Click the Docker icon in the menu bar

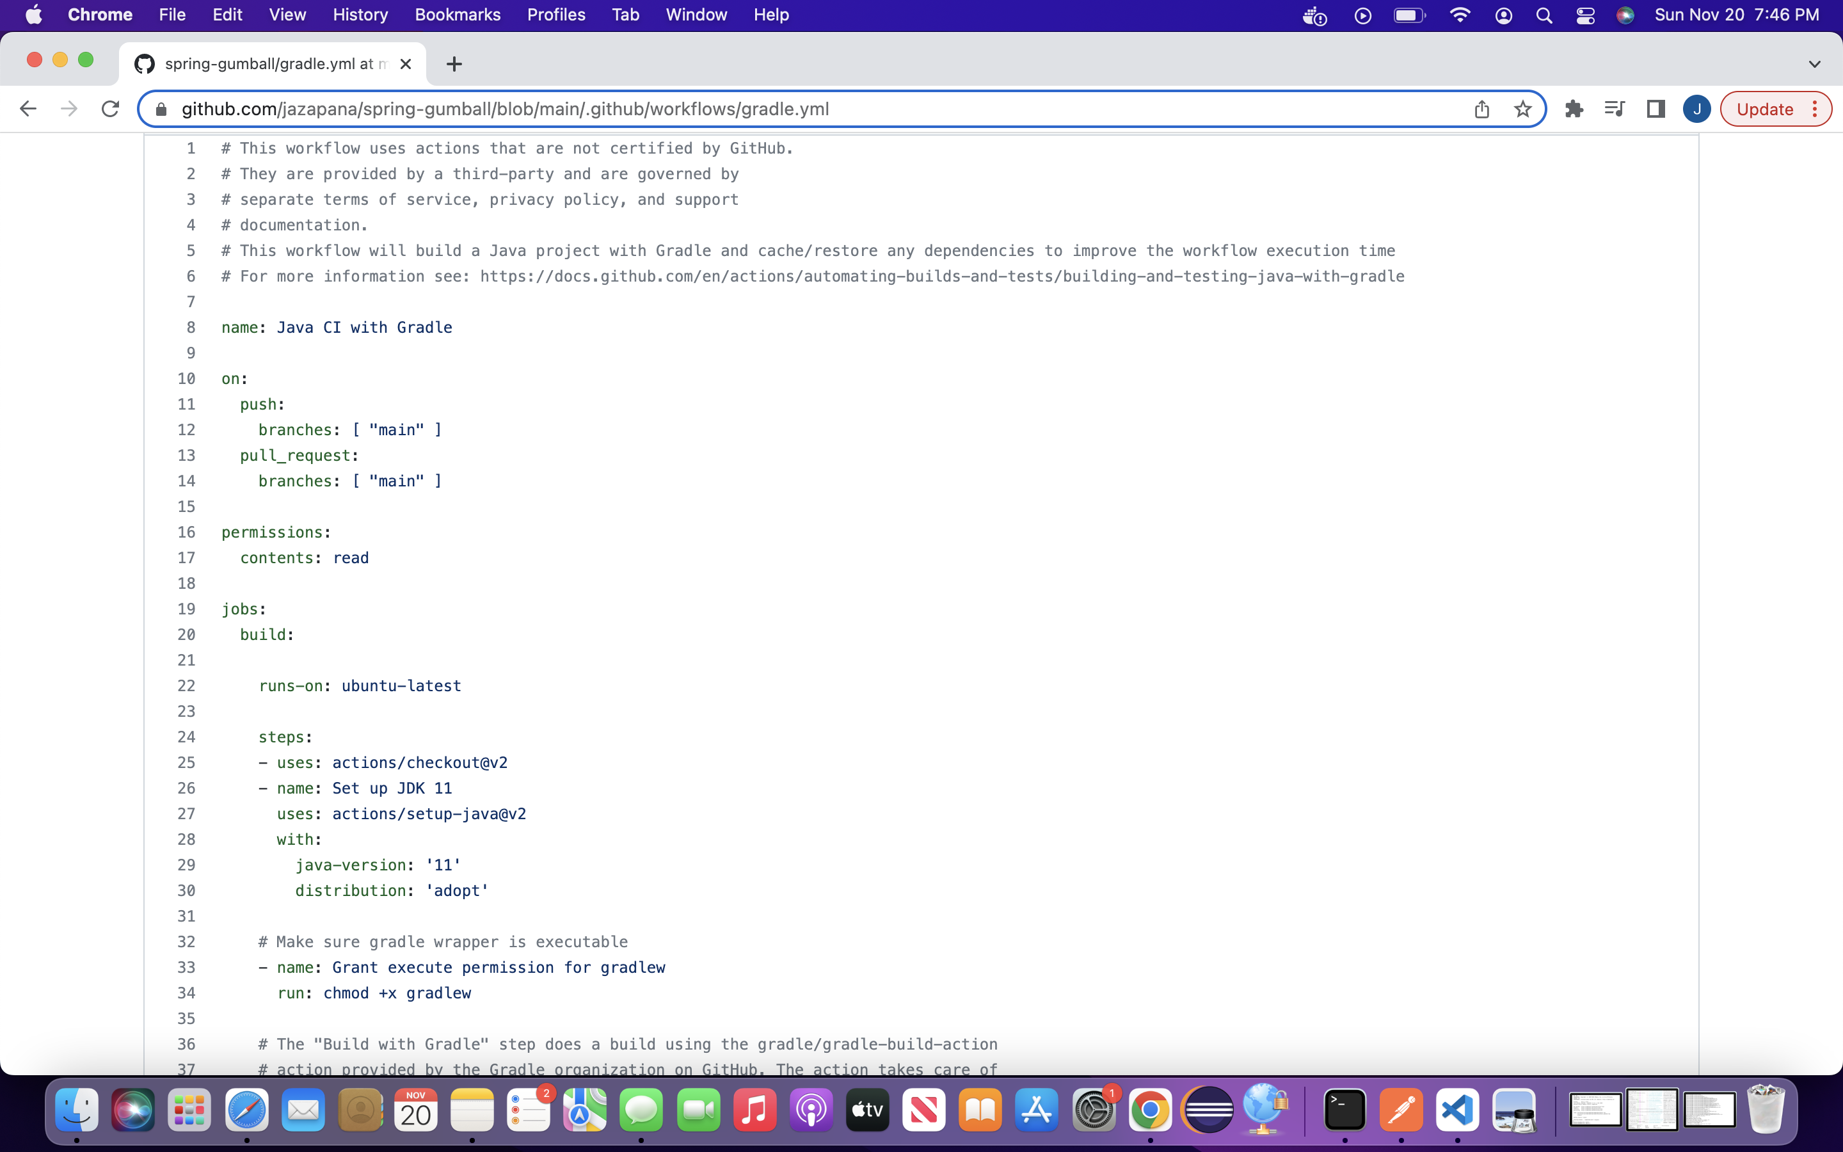(x=1313, y=15)
